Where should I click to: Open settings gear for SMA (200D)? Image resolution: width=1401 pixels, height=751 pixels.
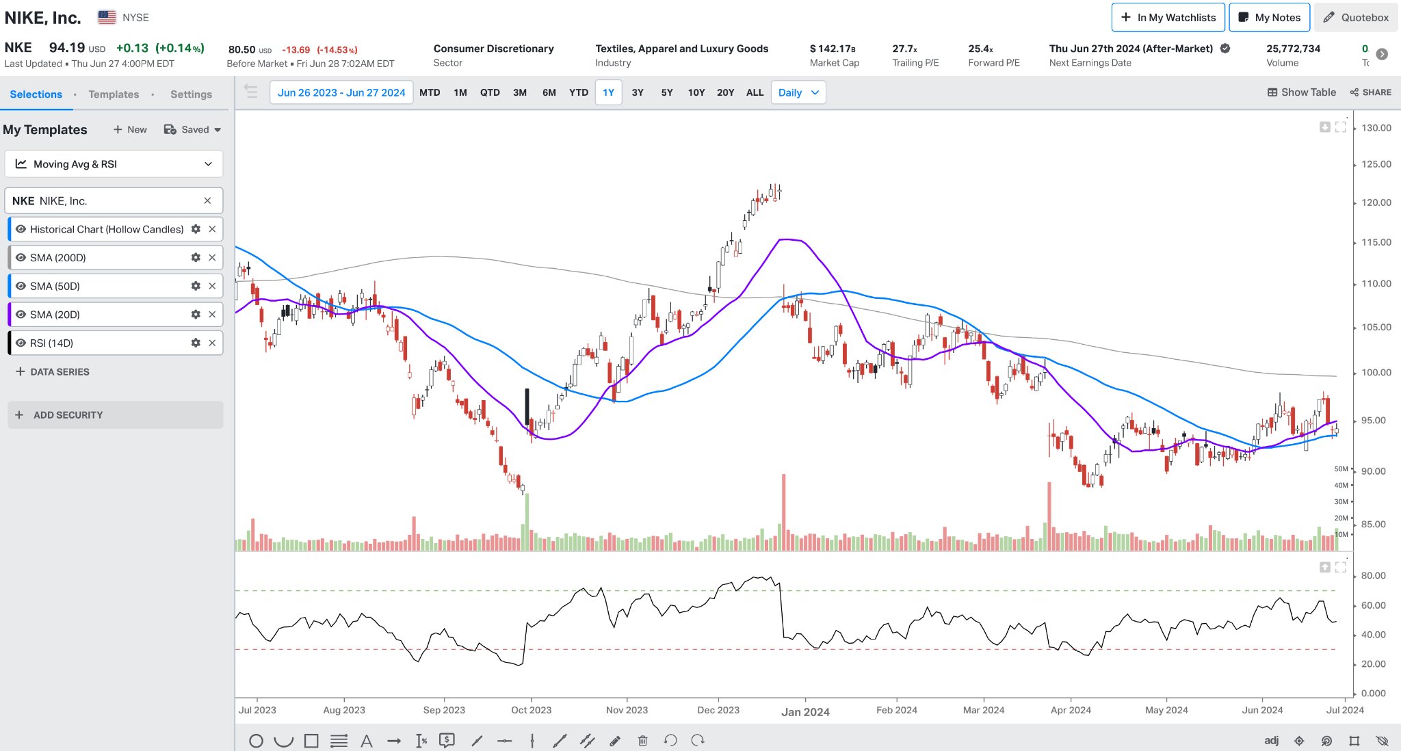[196, 258]
